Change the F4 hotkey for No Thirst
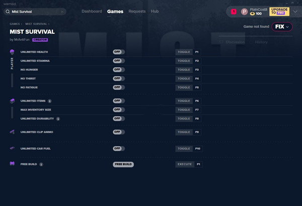Viewport: 302px width, 206px height. point(197,79)
